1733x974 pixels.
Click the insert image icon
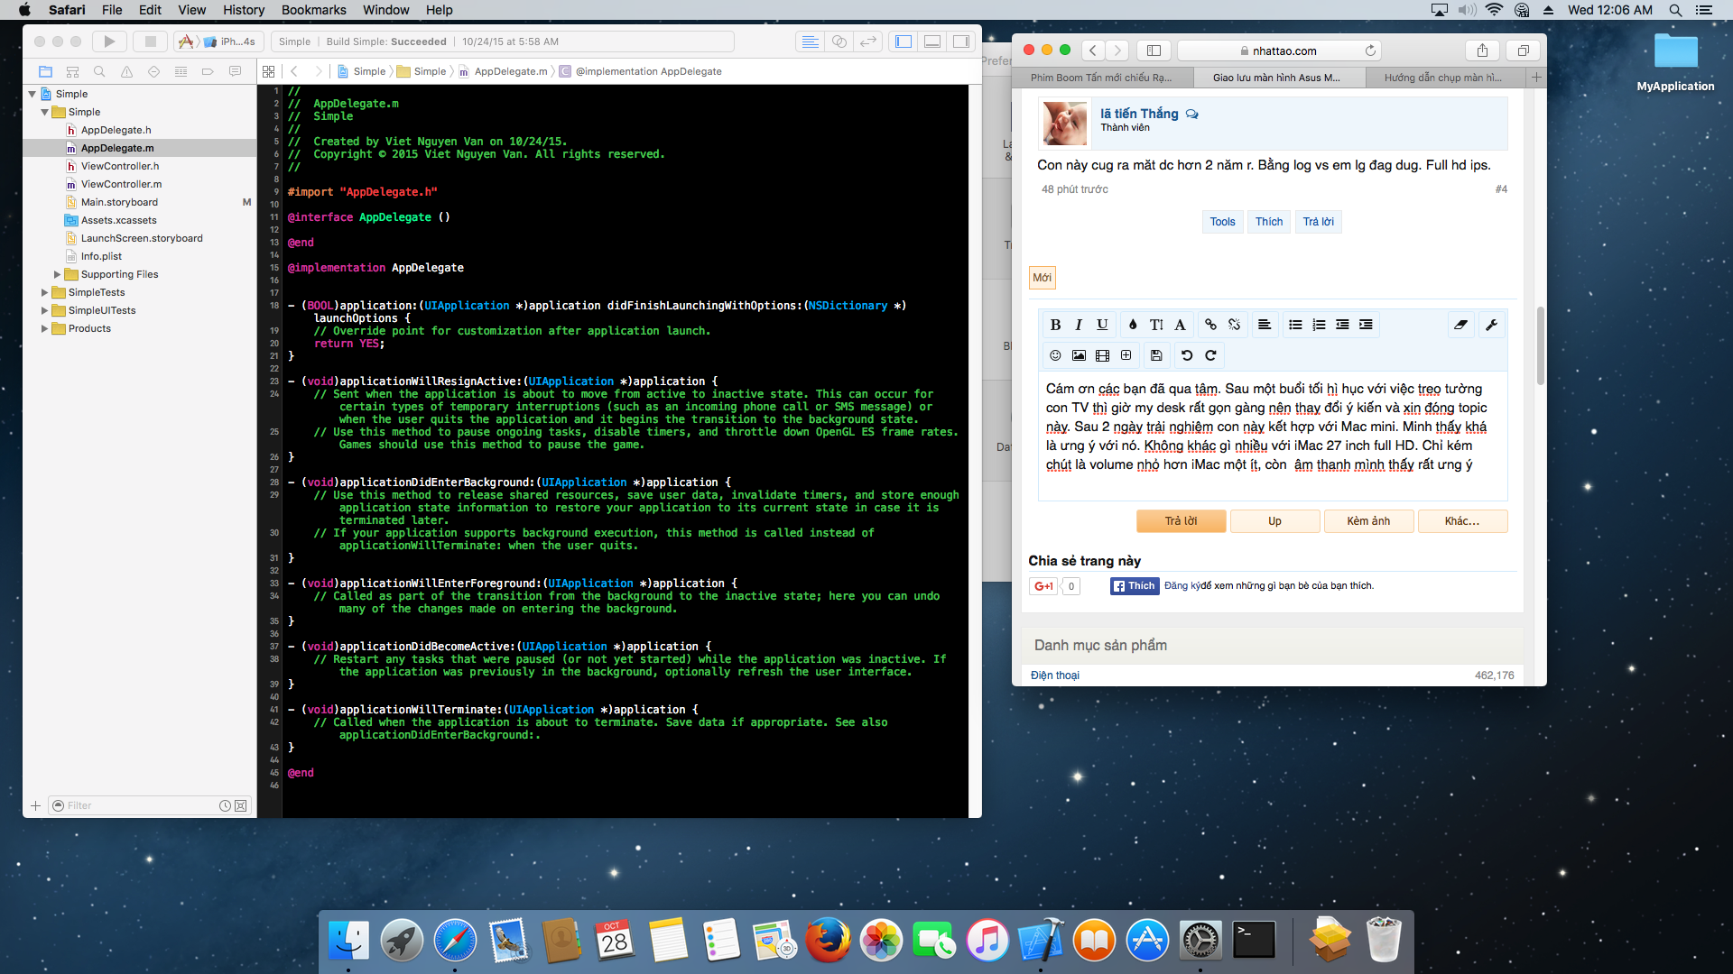point(1079,355)
